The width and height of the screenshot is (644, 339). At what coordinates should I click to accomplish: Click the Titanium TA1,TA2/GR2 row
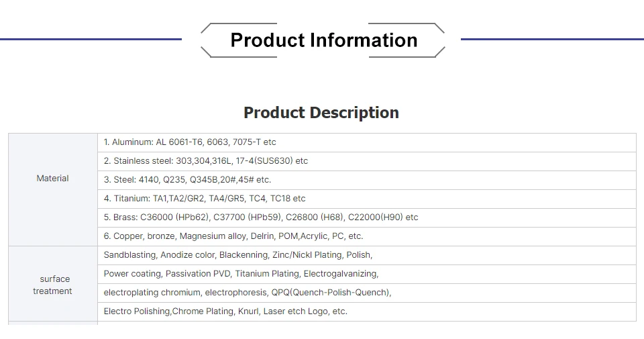[x=205, y=199]
